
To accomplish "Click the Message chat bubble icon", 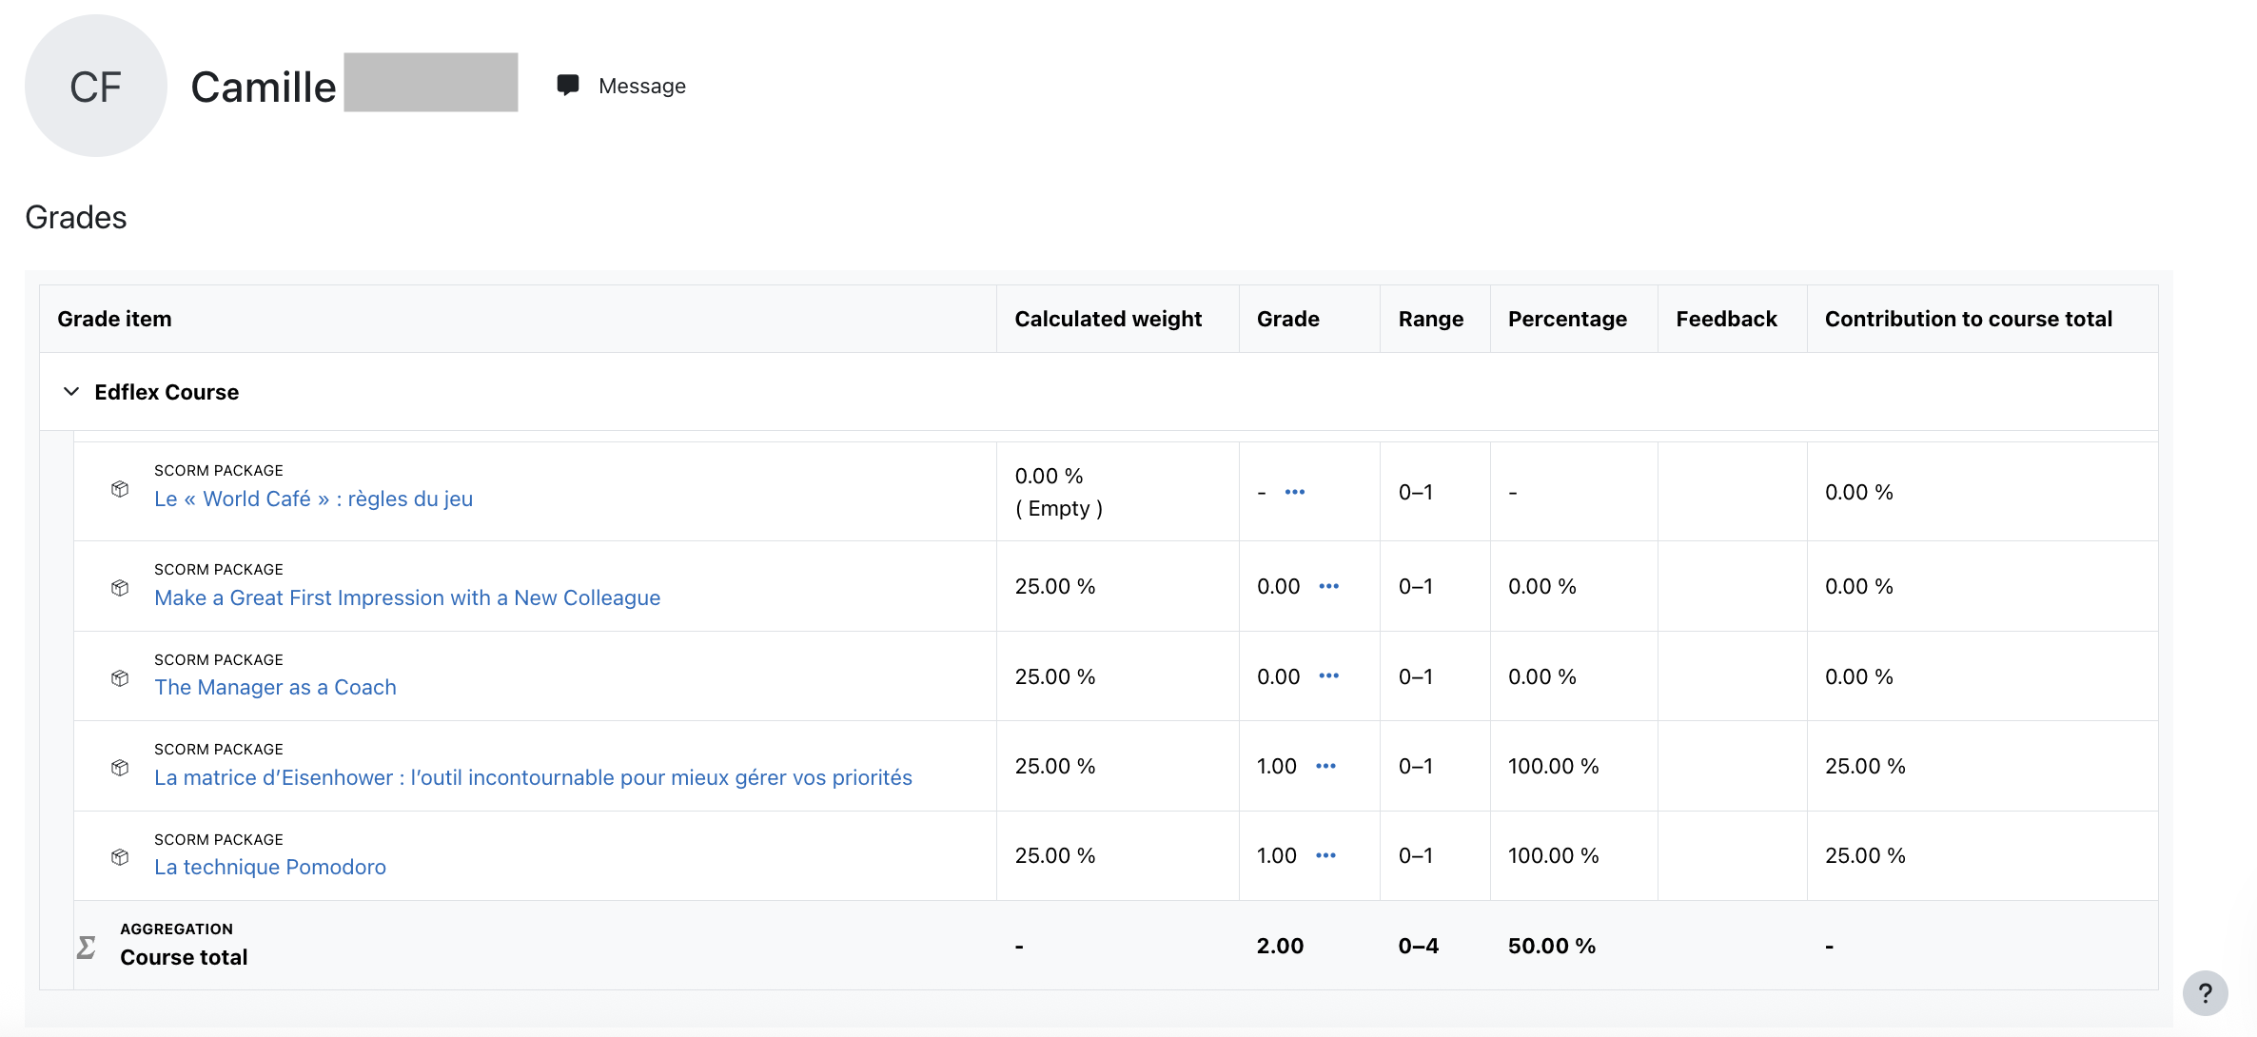I will coord(568,86).
